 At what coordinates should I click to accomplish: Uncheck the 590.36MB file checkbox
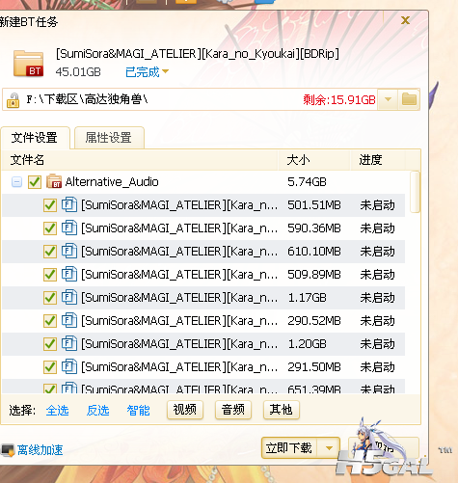50,228
